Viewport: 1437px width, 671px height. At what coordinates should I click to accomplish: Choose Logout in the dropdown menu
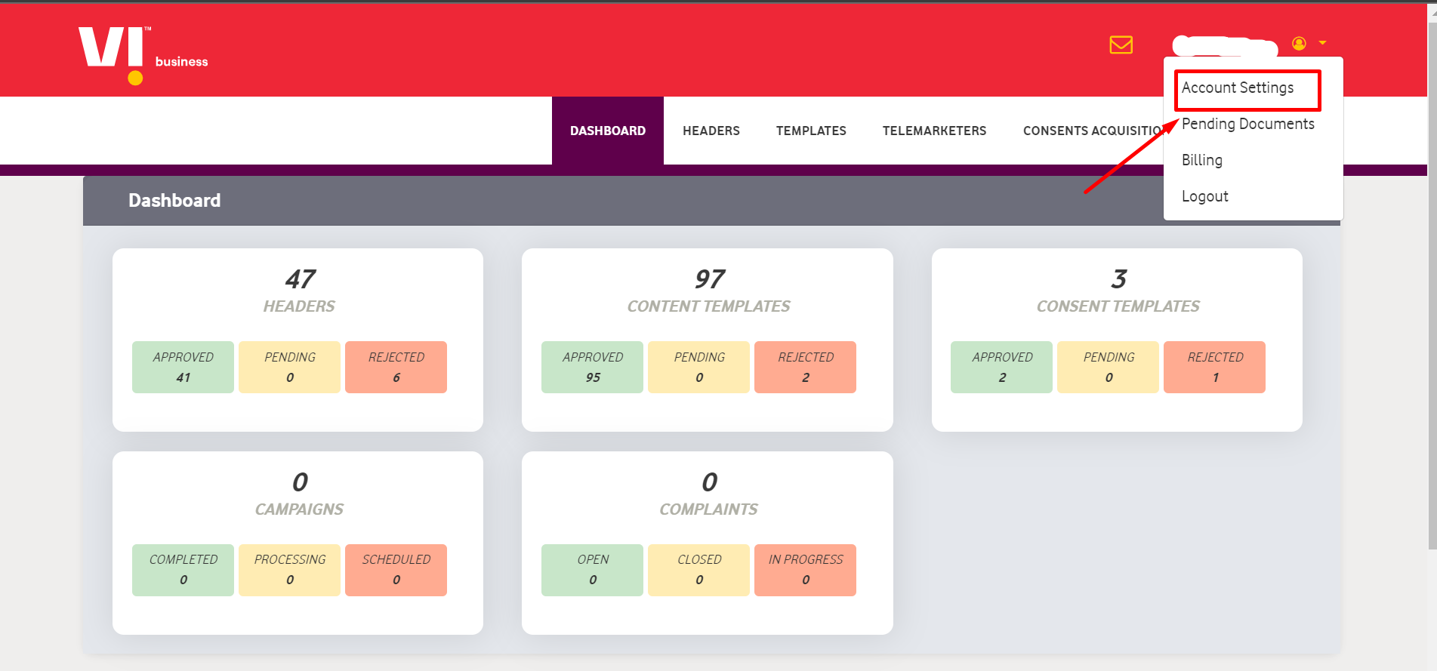pyautogui.click(x=1204, y=196)
